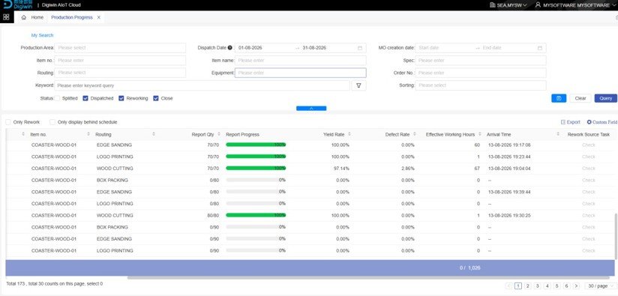Sort by Item no. column arrows
618x296 pixels.
coord(88,135)
